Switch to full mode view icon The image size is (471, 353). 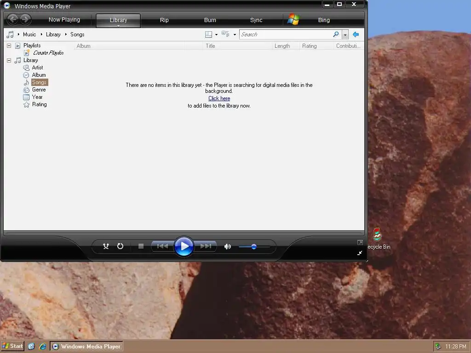click(x=360, y=243)
